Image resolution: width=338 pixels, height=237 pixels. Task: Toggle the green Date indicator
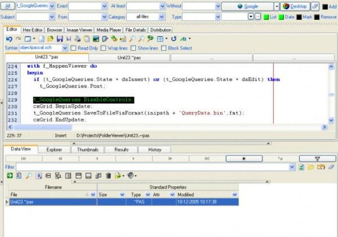(281, 17)
